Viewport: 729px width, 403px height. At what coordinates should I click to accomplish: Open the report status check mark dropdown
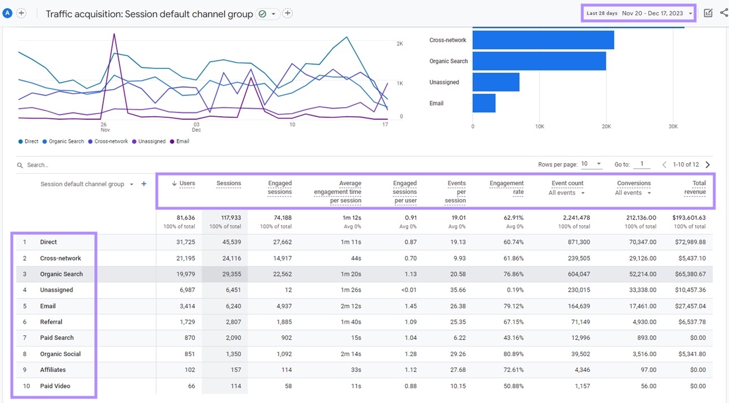click(x=268, y=14)
